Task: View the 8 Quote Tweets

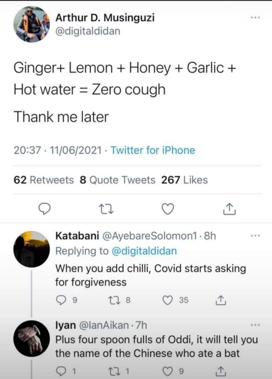Action: [x=117, y=180]
